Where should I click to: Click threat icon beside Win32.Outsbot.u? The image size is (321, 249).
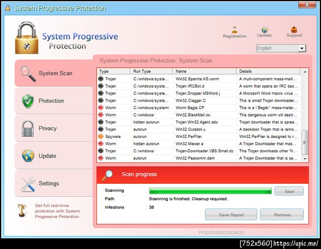(101, 129)
